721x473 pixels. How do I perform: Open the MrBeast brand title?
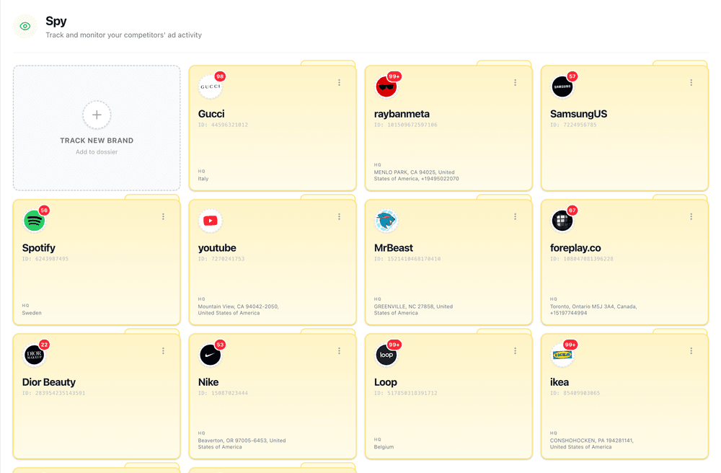(394, 248)
